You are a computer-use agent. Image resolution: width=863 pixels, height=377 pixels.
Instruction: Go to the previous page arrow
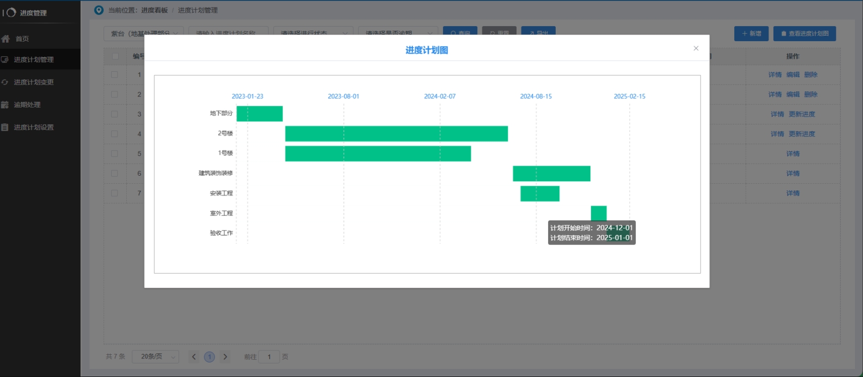click(x=194, y=356)
